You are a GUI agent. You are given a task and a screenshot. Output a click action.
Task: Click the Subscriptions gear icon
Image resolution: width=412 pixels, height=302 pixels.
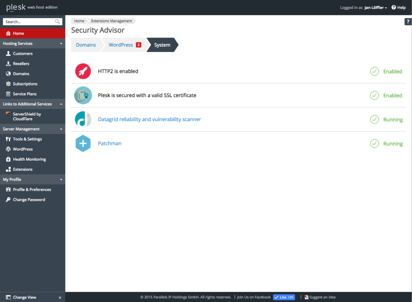pyautogui.click(x=8, y=84)
